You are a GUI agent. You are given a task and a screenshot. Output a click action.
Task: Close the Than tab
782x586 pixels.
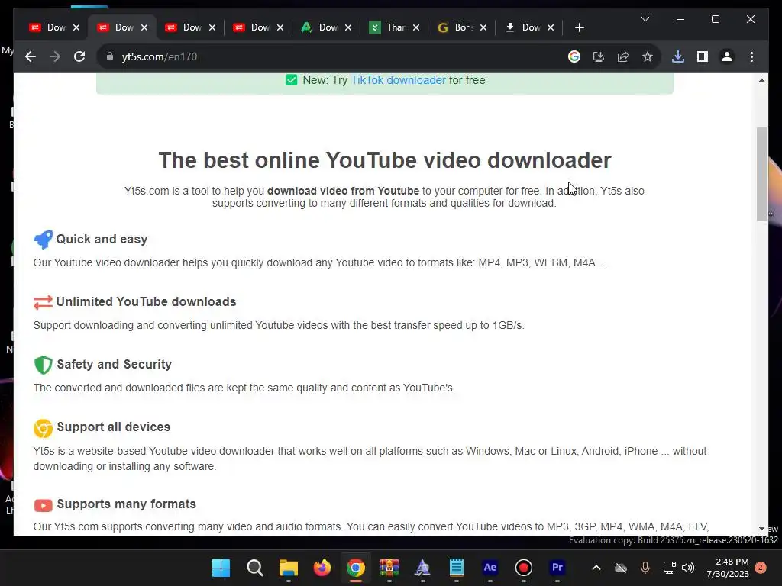click(x=416, y=27)
